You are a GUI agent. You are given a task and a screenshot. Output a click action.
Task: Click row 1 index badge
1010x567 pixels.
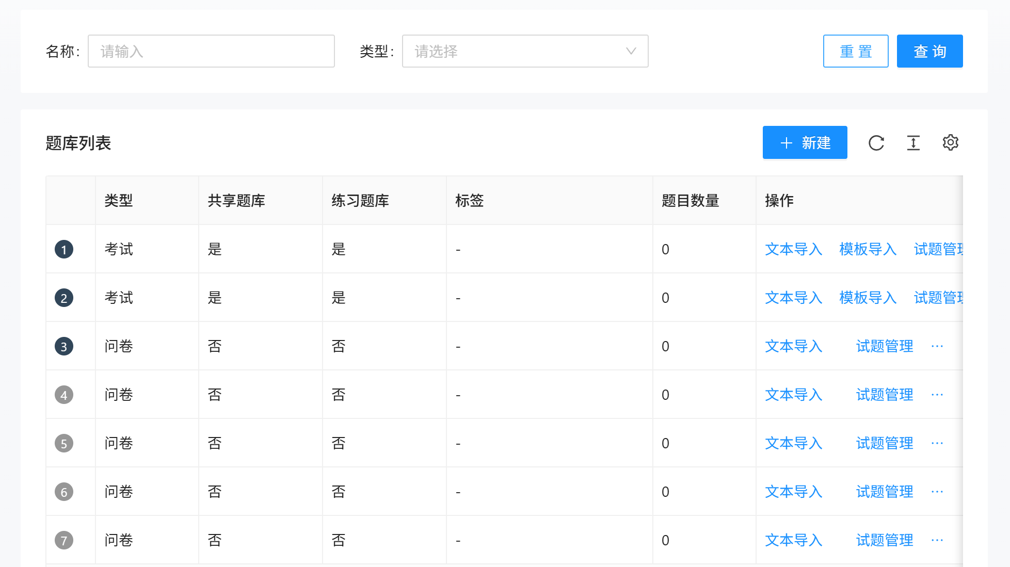pos(64,249)
